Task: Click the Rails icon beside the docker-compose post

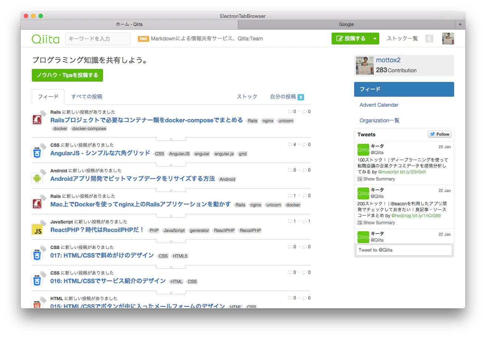Action: pyautogui.click(x=37, y=119)
